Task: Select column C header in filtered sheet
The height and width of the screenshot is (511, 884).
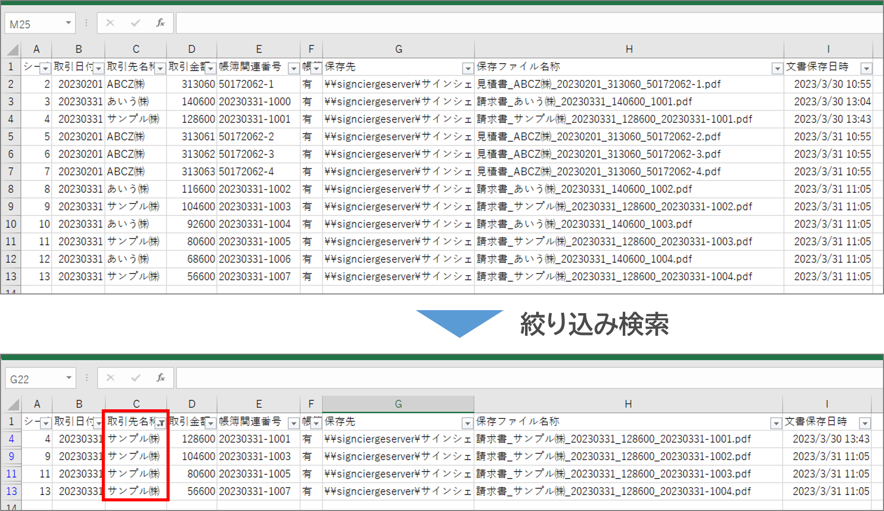Action: pos(136,404)
